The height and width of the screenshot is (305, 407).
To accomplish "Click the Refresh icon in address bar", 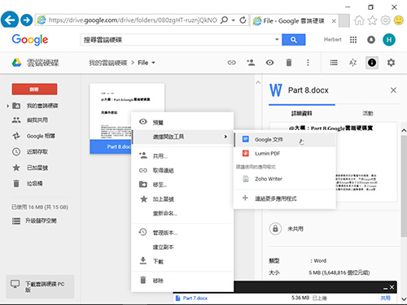I will pos(243,20).
